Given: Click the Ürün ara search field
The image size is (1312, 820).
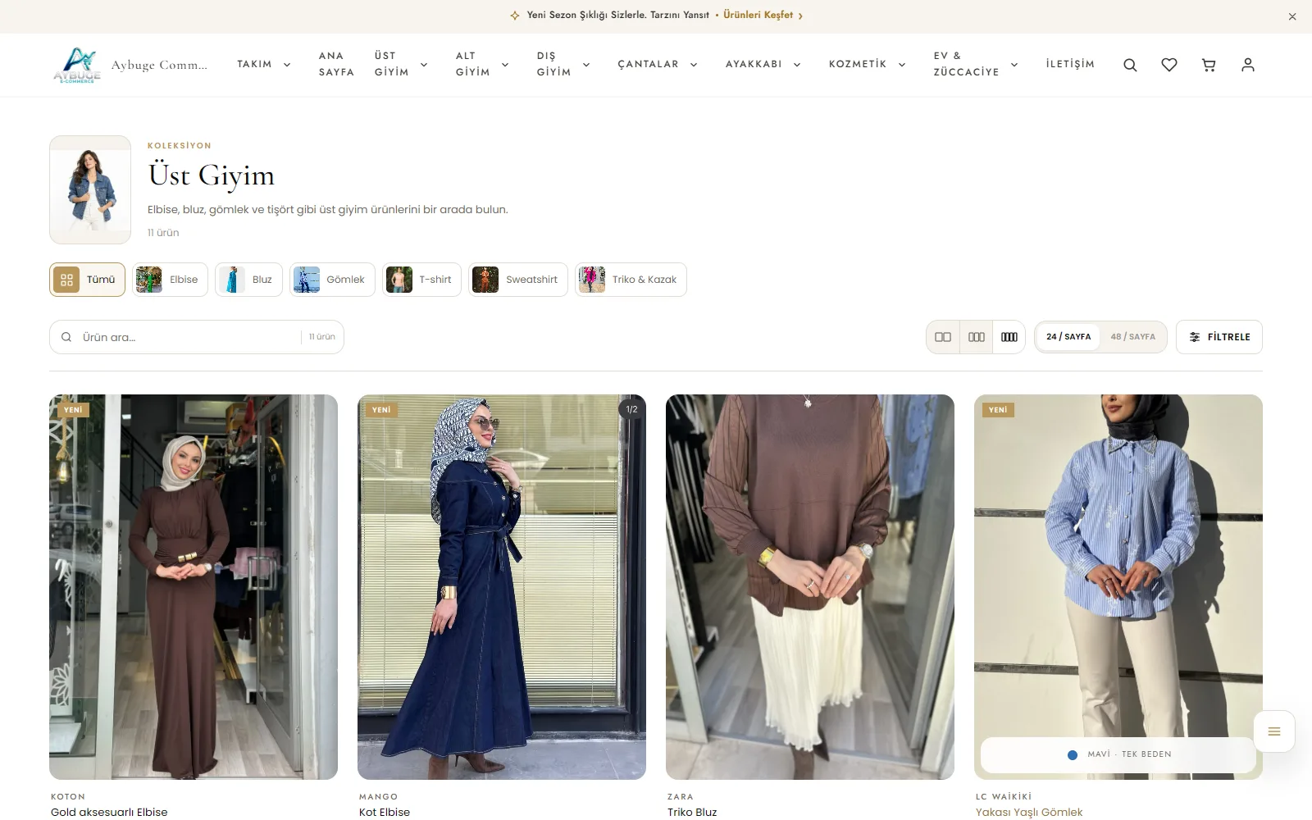Looking at the screenshot, I should 197,337.
